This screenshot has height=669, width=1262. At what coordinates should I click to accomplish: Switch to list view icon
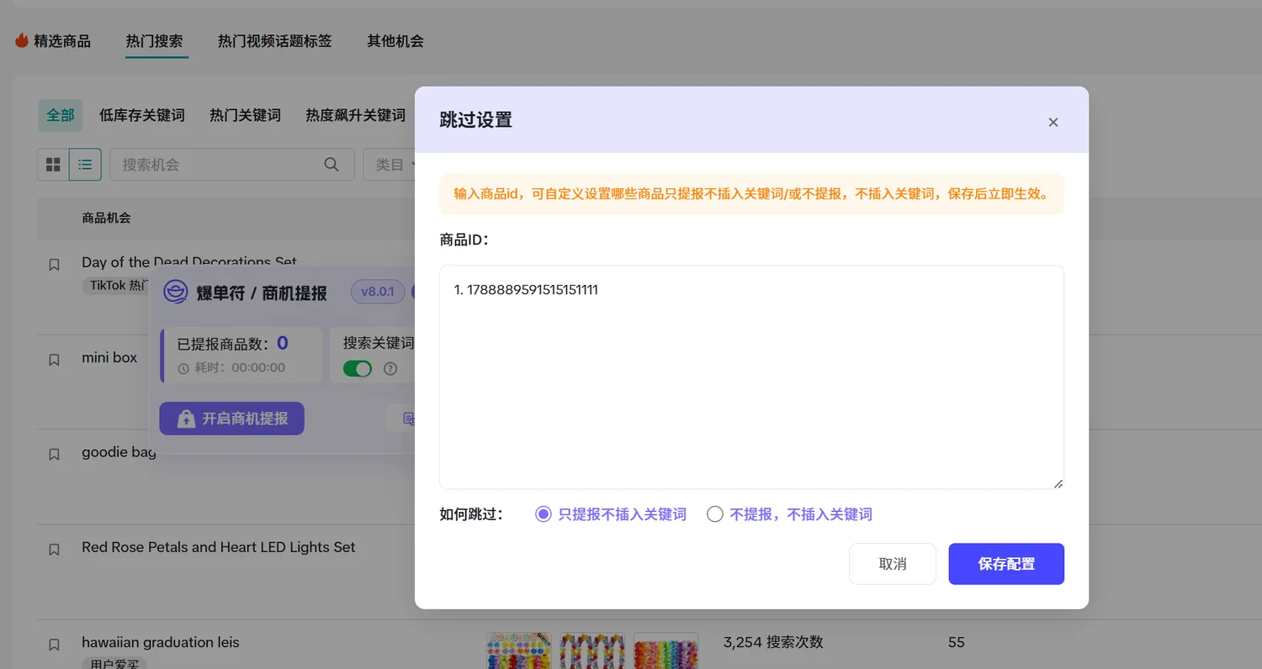pyautogui.click(x=85, y=165)
